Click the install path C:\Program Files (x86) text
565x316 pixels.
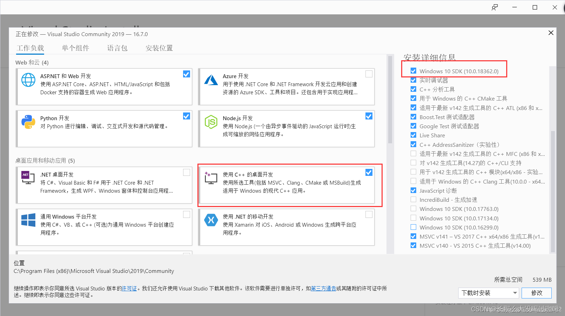point(94,271)
